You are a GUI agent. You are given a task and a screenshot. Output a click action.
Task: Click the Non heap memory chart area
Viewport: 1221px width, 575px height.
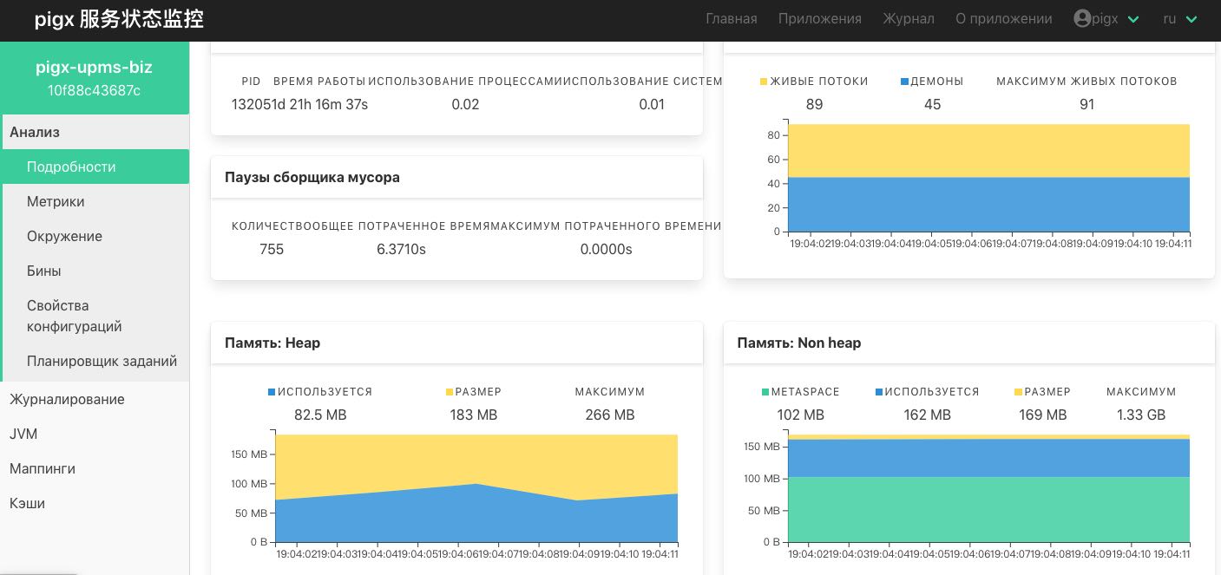[x=988, y=488]
